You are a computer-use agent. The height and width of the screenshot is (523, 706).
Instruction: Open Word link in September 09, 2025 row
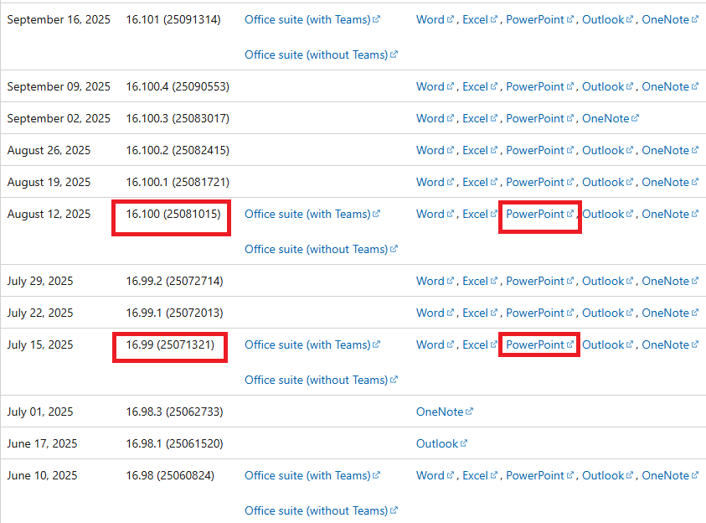click(435, 86)
